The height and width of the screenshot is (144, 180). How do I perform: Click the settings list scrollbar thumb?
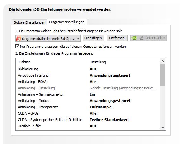tap(163, 75)
